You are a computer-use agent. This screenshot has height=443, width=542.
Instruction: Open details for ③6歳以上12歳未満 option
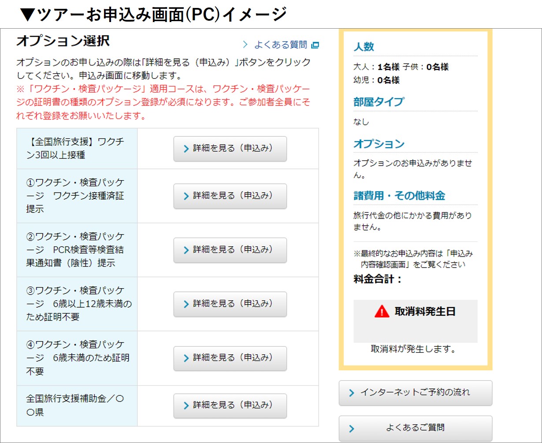pos(230,304)
